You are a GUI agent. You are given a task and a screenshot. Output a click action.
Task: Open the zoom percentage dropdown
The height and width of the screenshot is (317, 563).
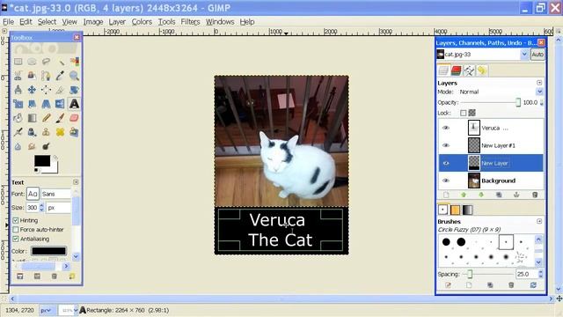(x=76, y=310)
